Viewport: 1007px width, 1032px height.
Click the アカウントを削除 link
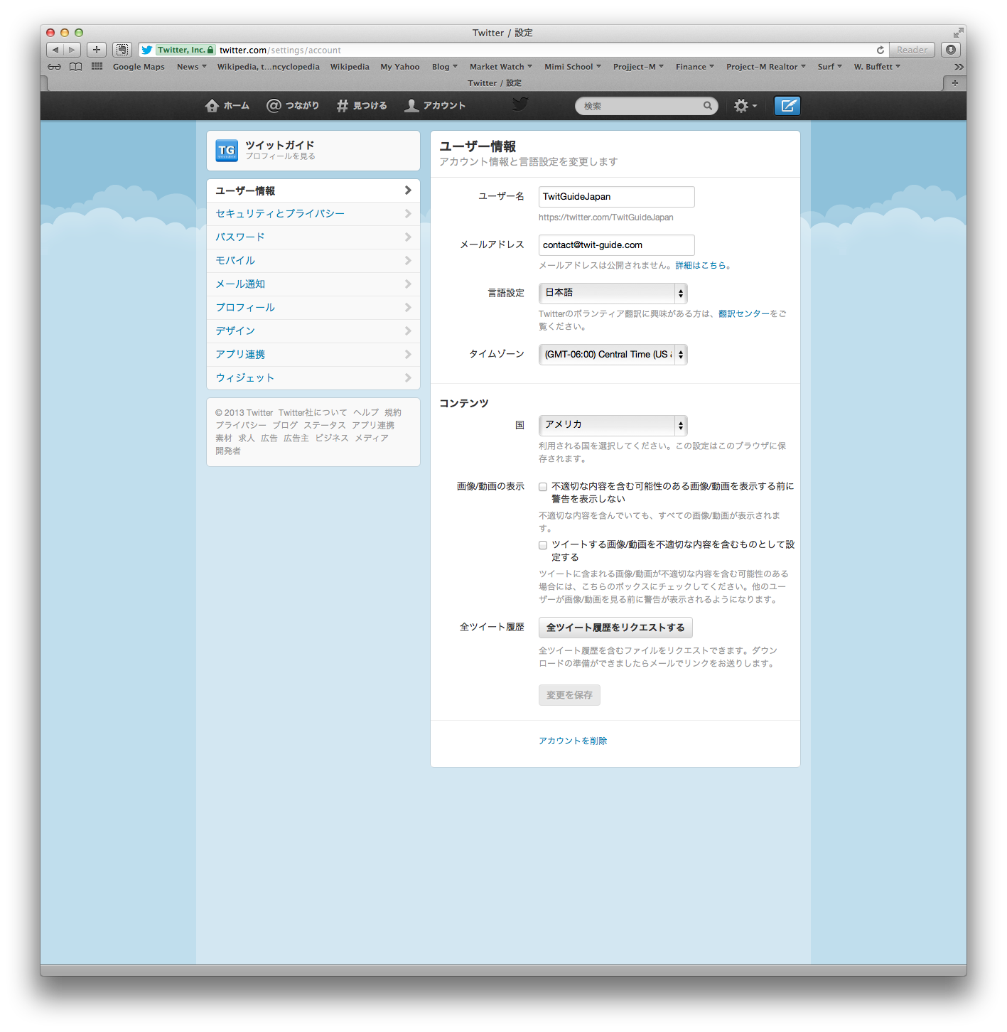573,741
